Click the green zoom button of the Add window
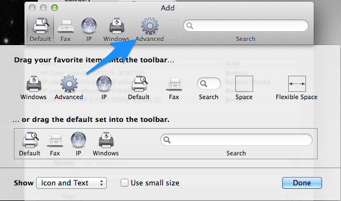Screen dimensions: 341x201 pos(55,8)
